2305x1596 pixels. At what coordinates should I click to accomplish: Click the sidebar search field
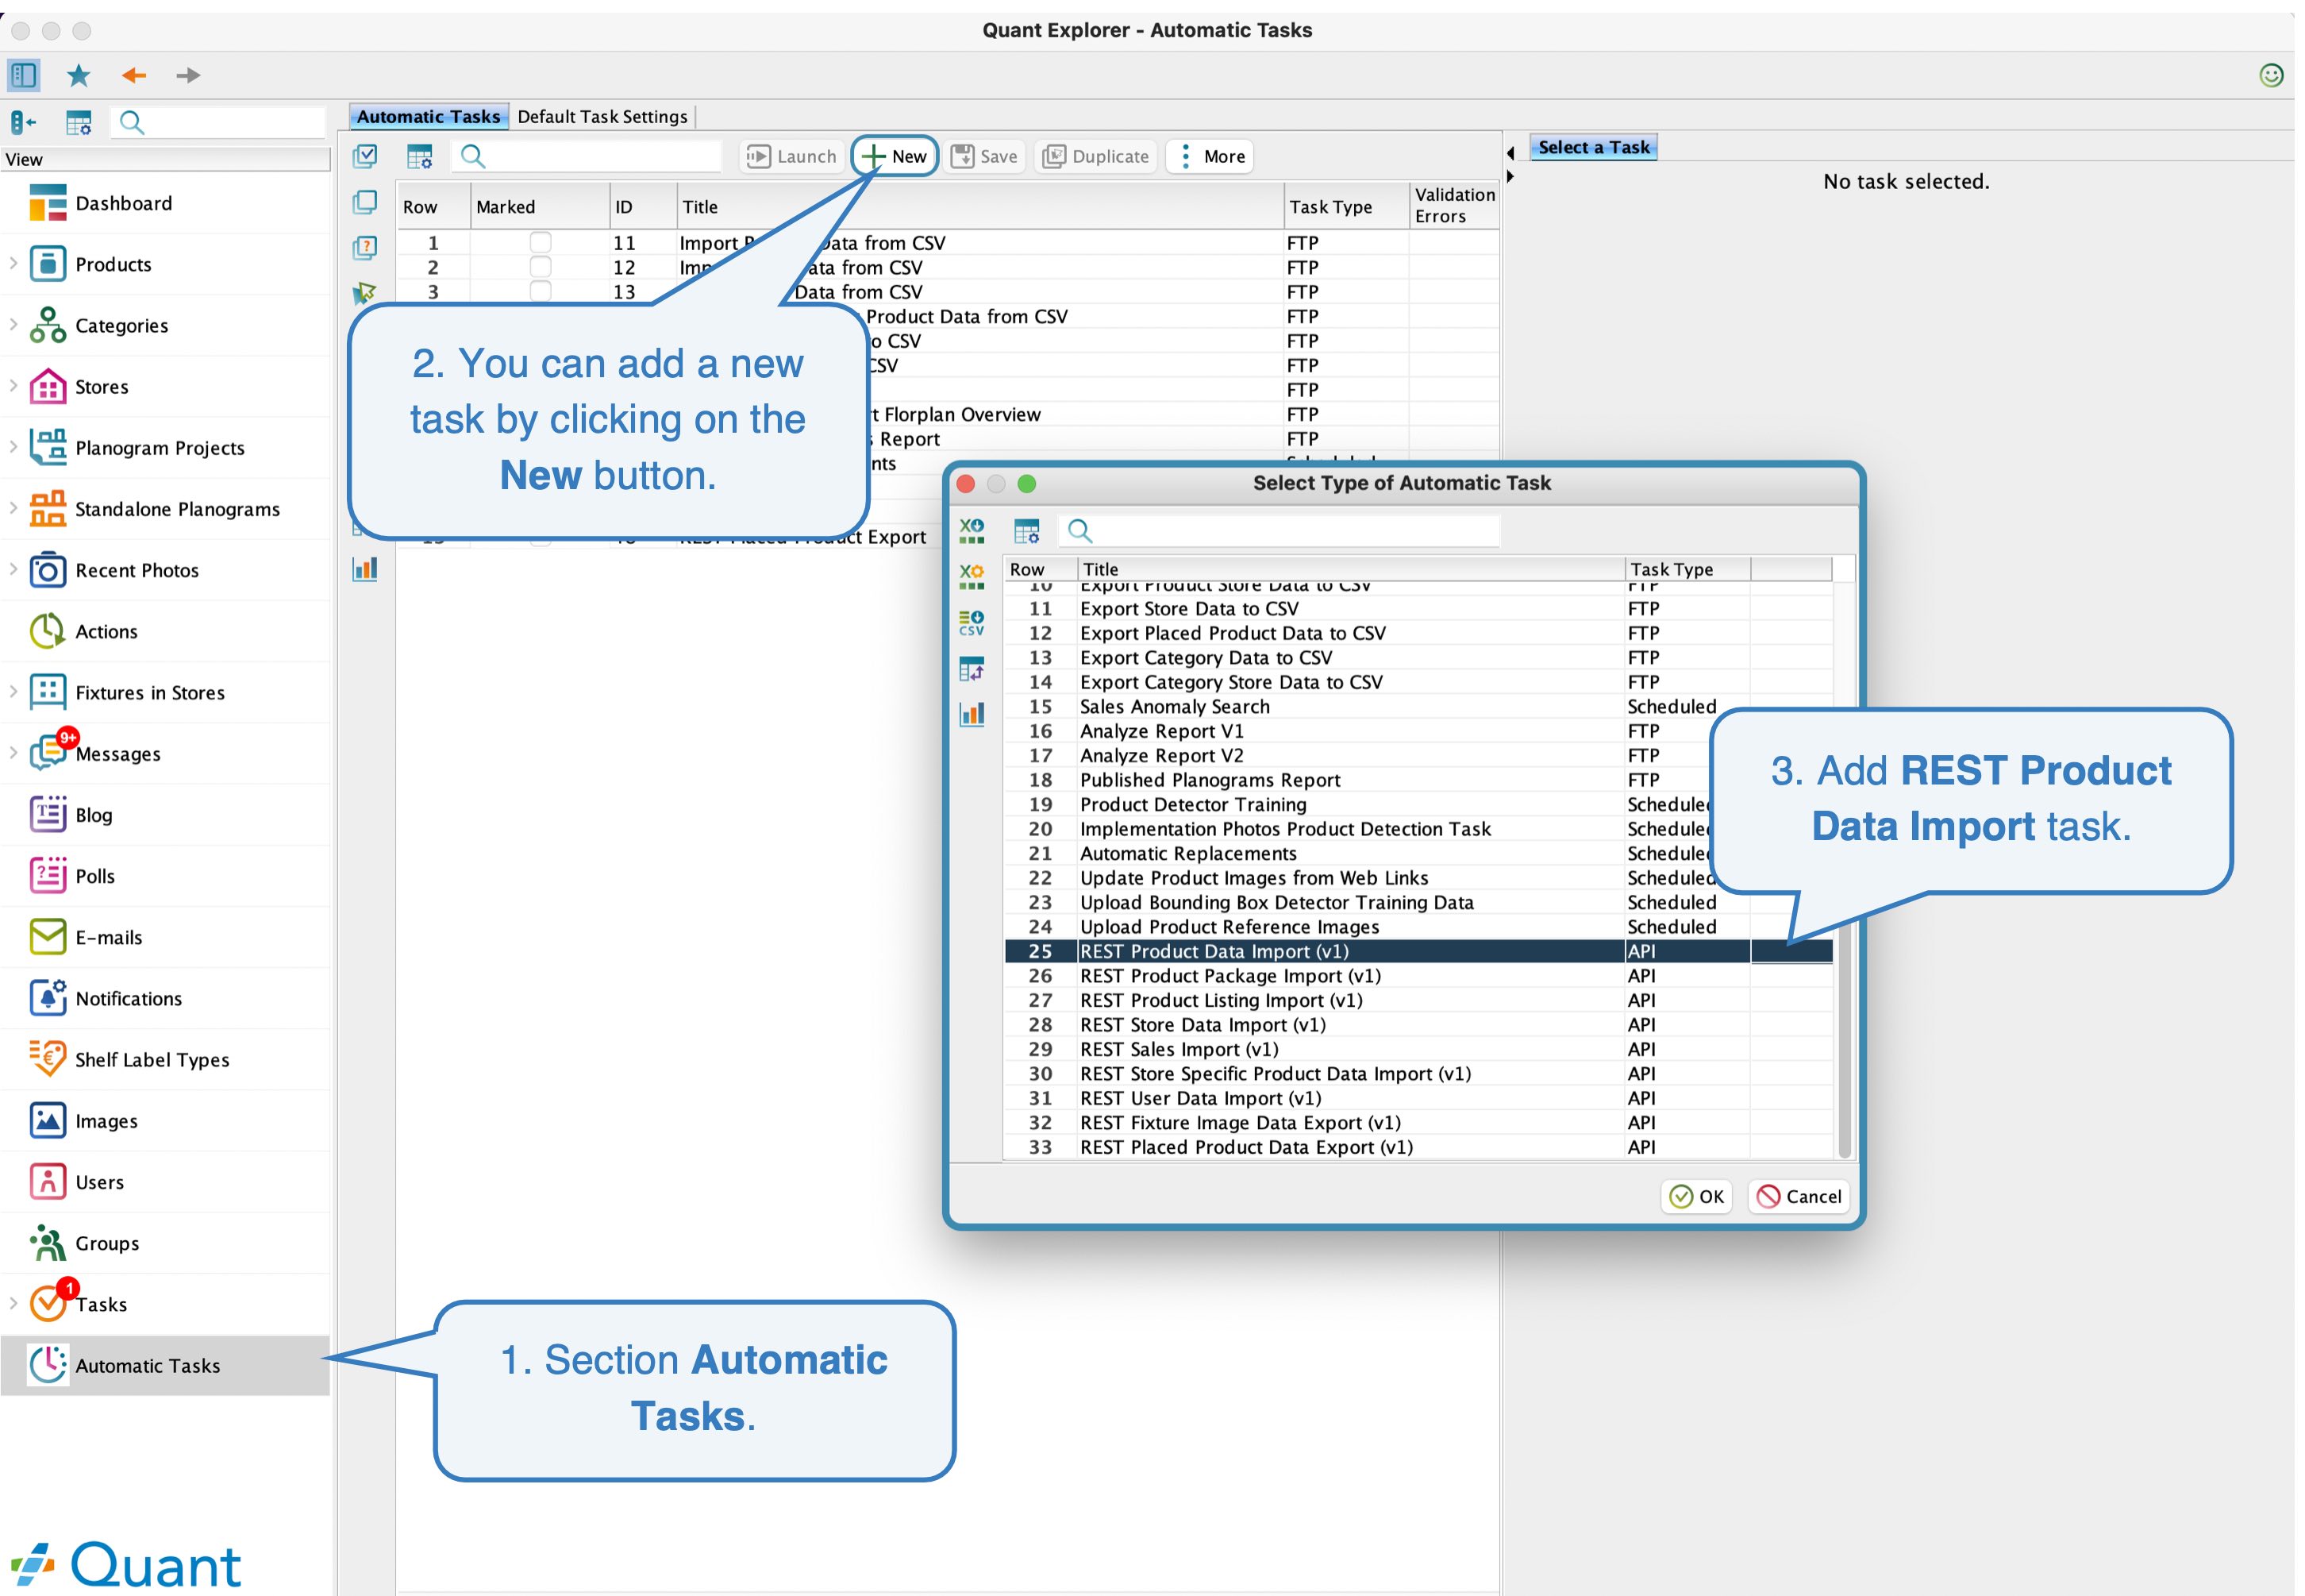click(x=220, y=123)
